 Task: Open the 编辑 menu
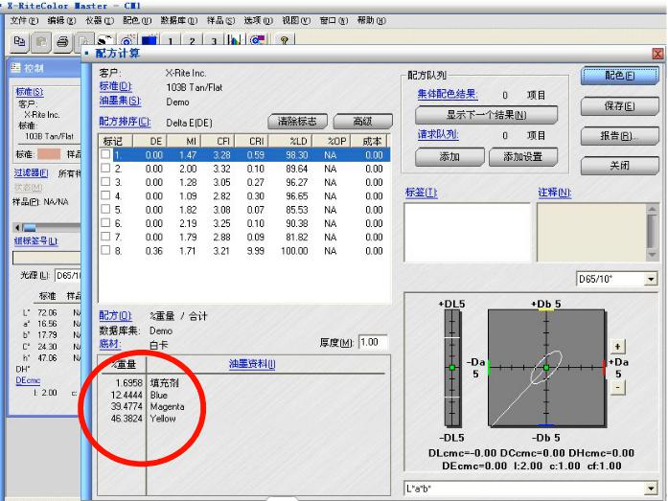(61, 20)
